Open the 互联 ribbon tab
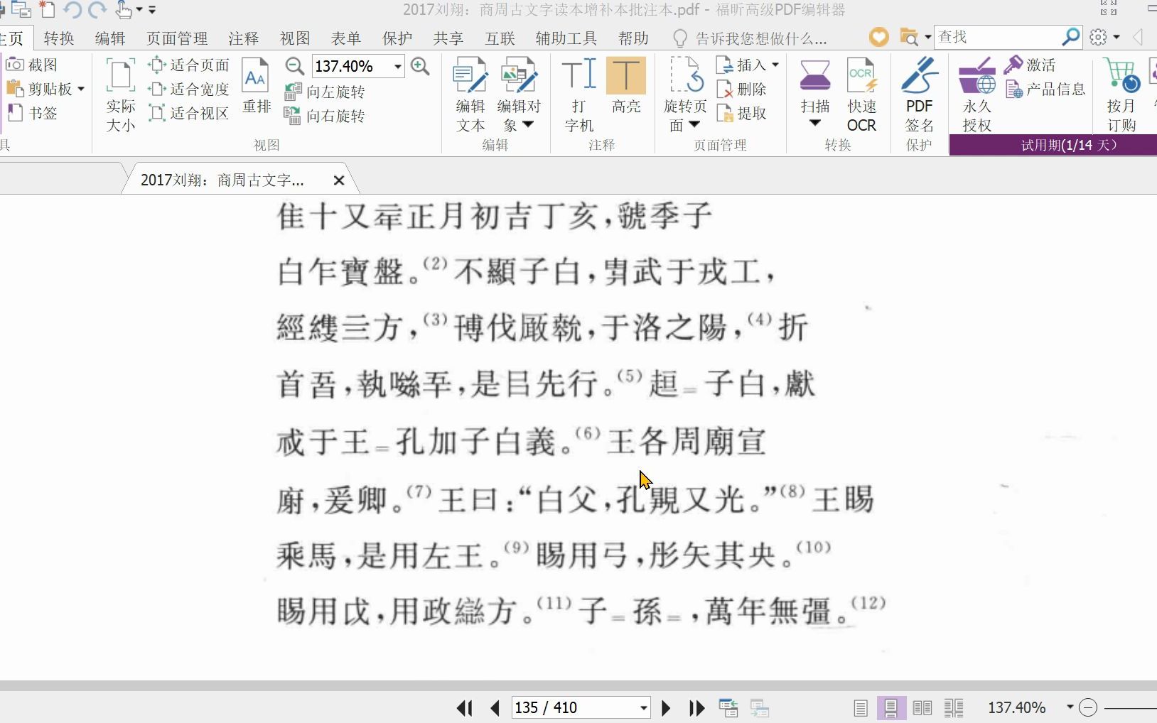1157x723 pixels. coord(500,38)
